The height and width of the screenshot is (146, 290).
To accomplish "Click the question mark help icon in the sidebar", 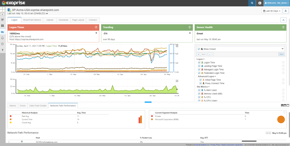I will coord(2,50).
